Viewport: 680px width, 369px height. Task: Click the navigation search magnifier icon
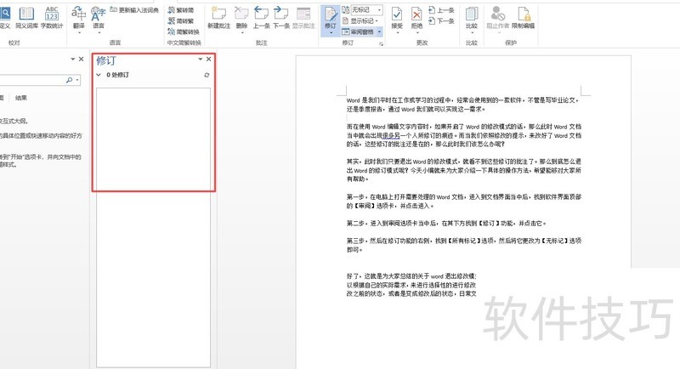click(x=69, y=80)
